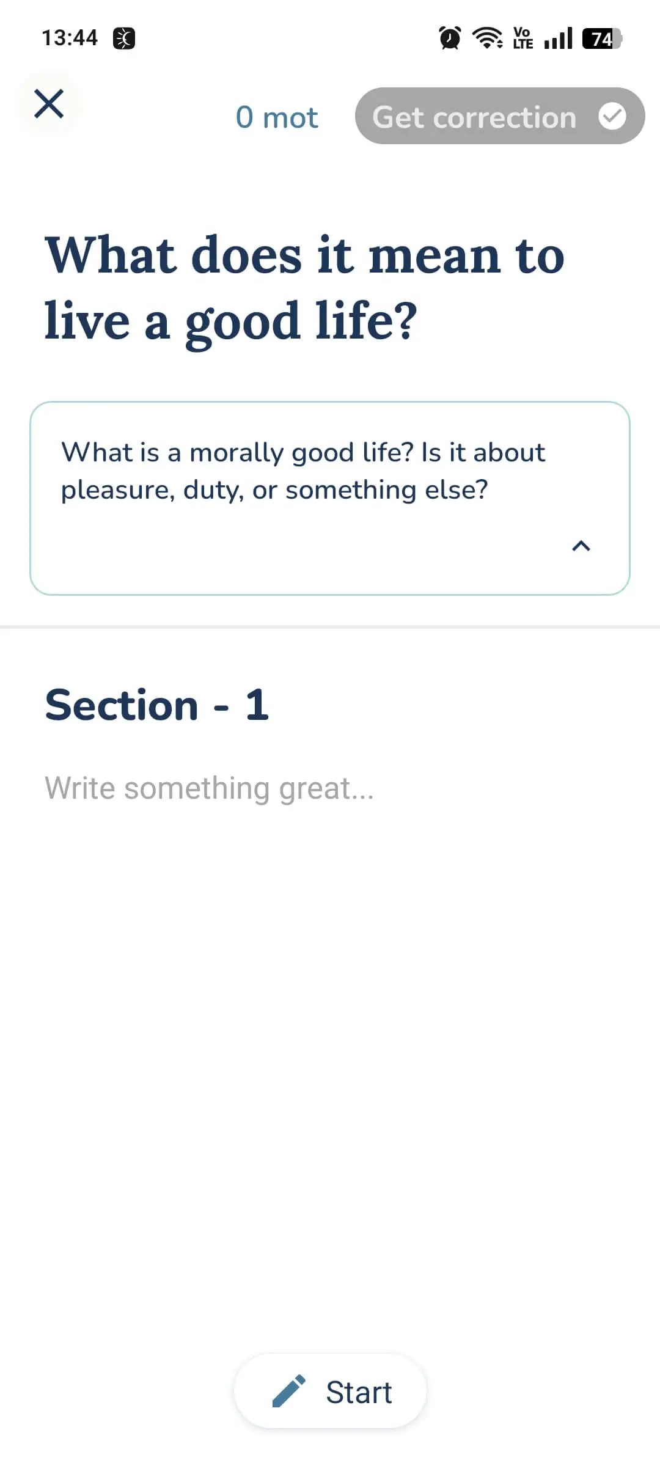
Task: Tap the 13:44 clock in status bar
Action: 70,38
